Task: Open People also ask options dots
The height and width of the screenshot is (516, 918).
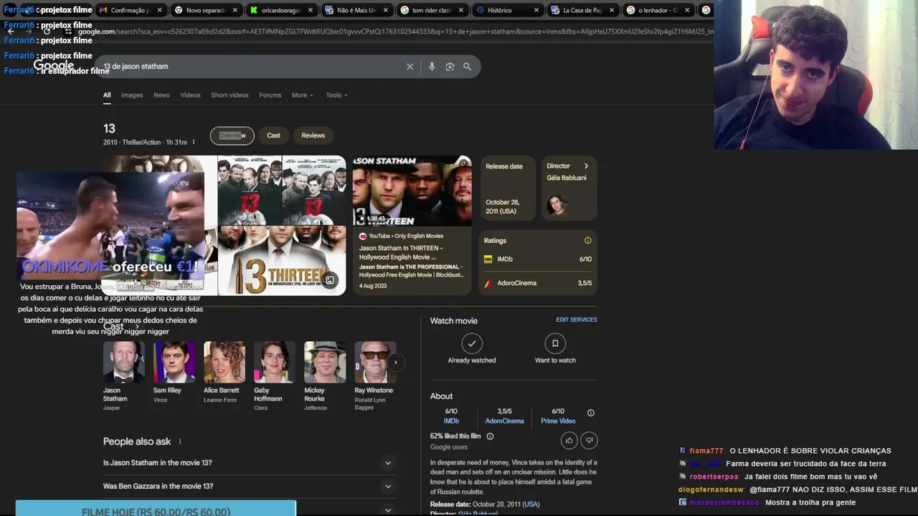Action: (x=180, y=441)
